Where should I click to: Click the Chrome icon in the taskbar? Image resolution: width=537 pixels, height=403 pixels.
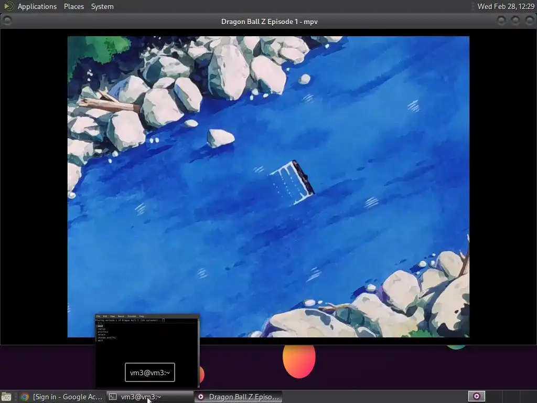tap(25, 397)
